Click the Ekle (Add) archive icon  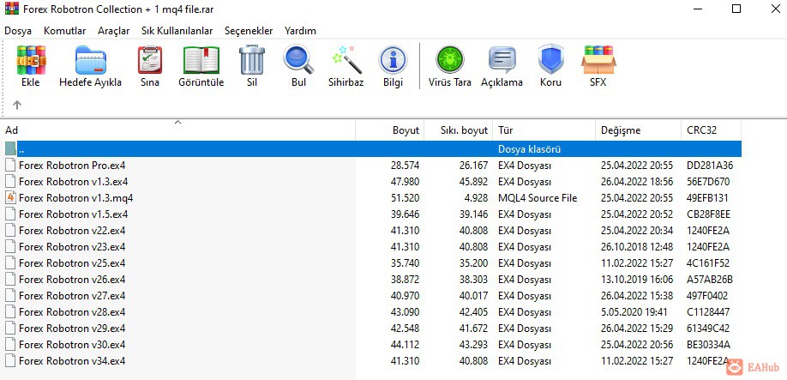tap(31, 60)
